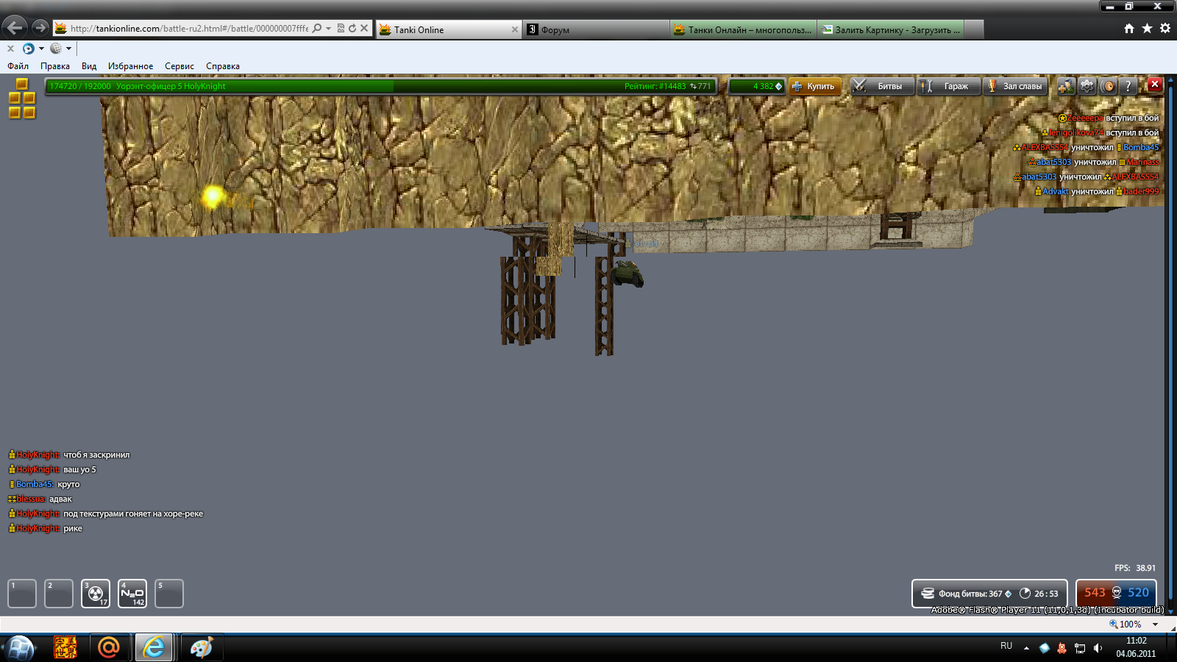
Task: Refresh the current page
Action: 352,28
